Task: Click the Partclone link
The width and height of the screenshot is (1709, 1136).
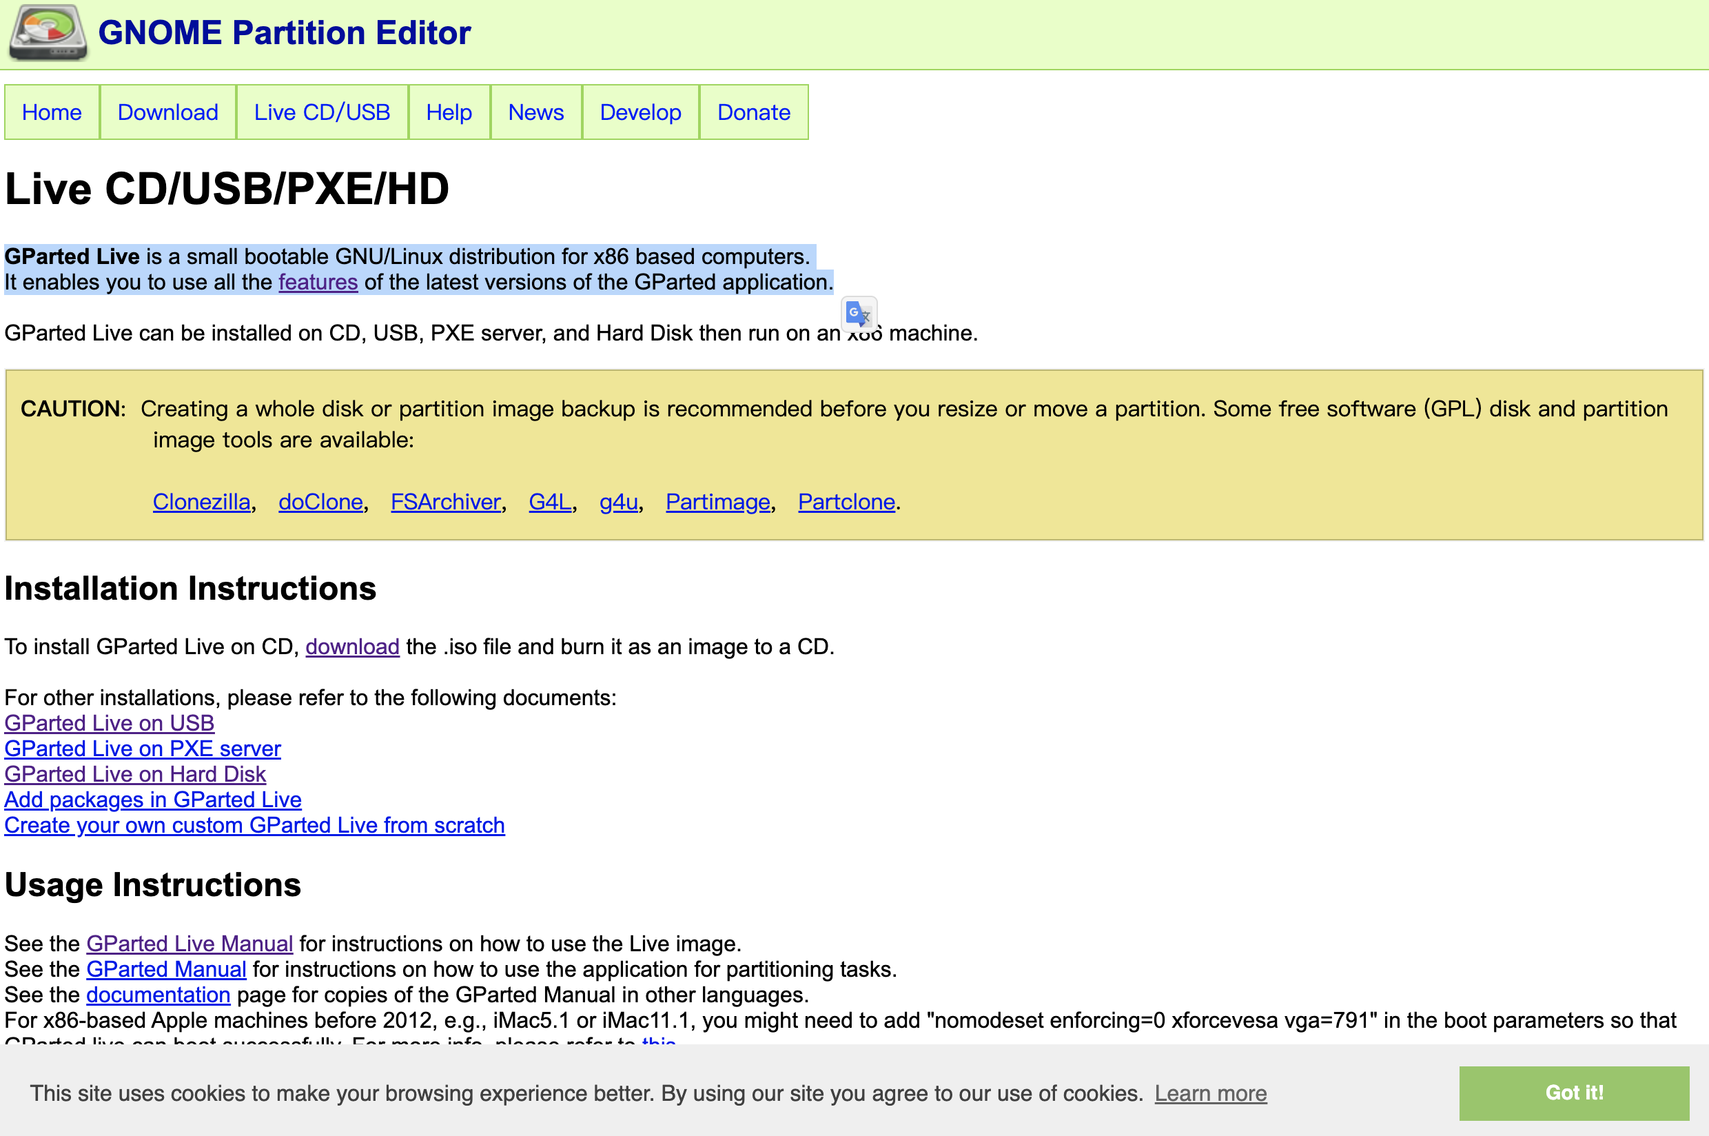Action: point(846,502)
